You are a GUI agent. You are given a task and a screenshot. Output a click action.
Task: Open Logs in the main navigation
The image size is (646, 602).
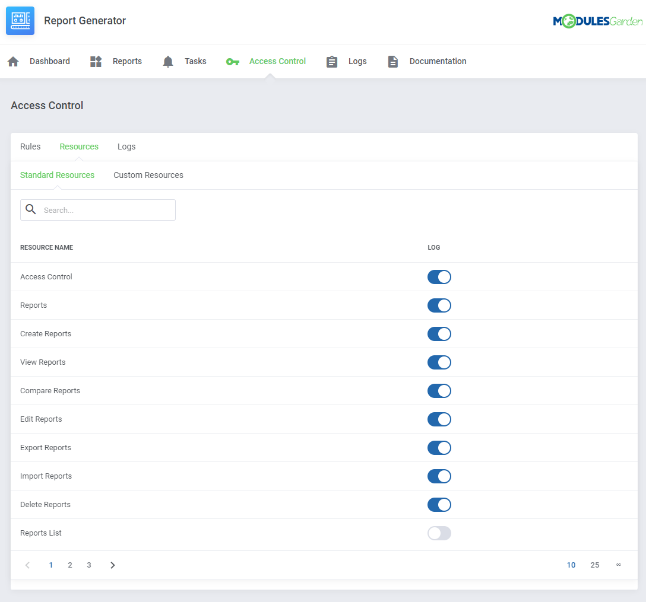tap(357, 61)
